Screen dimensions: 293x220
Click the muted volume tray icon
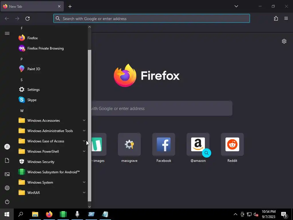point(256,214)
